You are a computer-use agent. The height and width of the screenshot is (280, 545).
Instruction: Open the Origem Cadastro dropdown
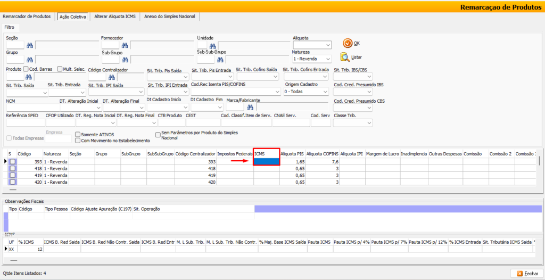pos(325,92)
